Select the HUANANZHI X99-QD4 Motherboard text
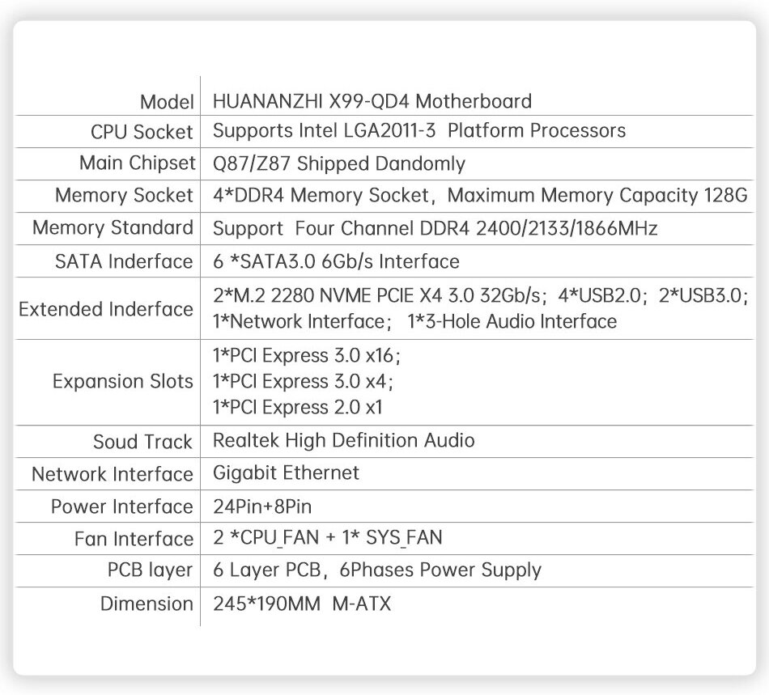 pyautogui.click(x=372, y=101)
